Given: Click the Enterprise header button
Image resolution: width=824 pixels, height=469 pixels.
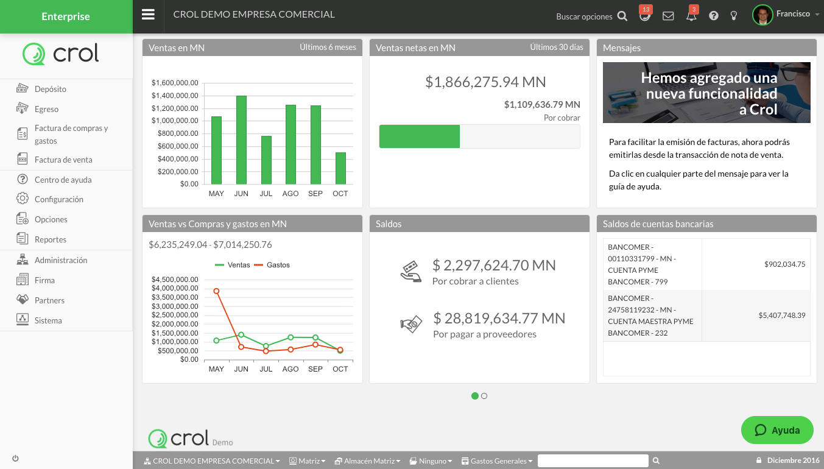Looking at the screenshot, I should (x=66, y=16).
